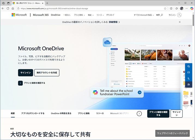Image resolution: width=195 pixels, height=140 pixels.
Task: Go back with the browser back arrow
Action: pyautogui.click(x=3, y=8)
